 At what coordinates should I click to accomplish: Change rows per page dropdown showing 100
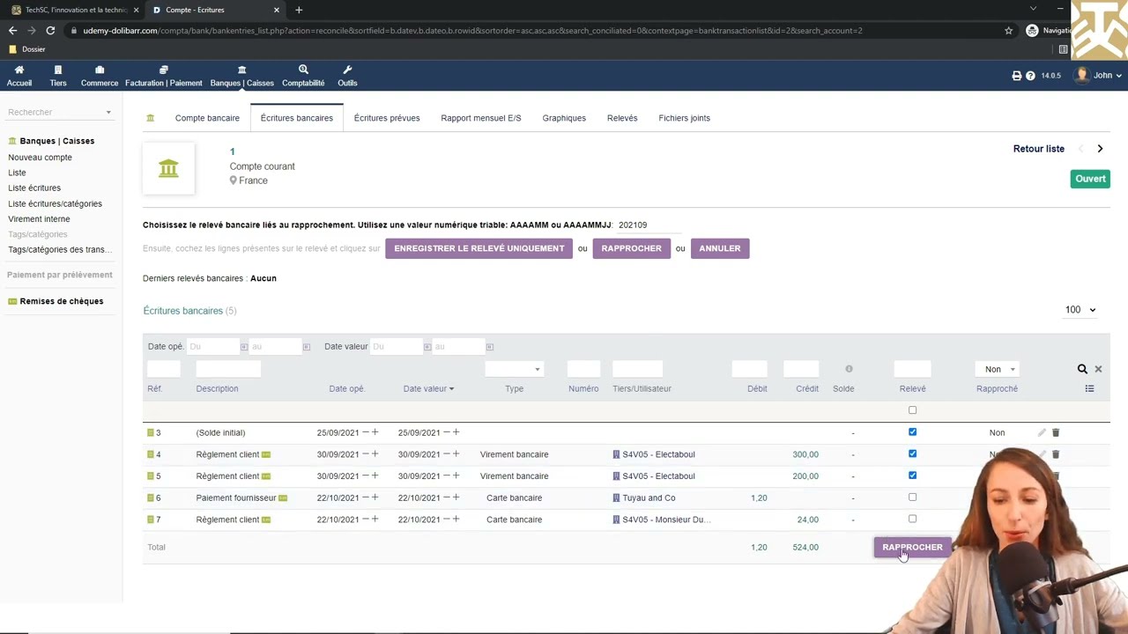[1080, 310]
